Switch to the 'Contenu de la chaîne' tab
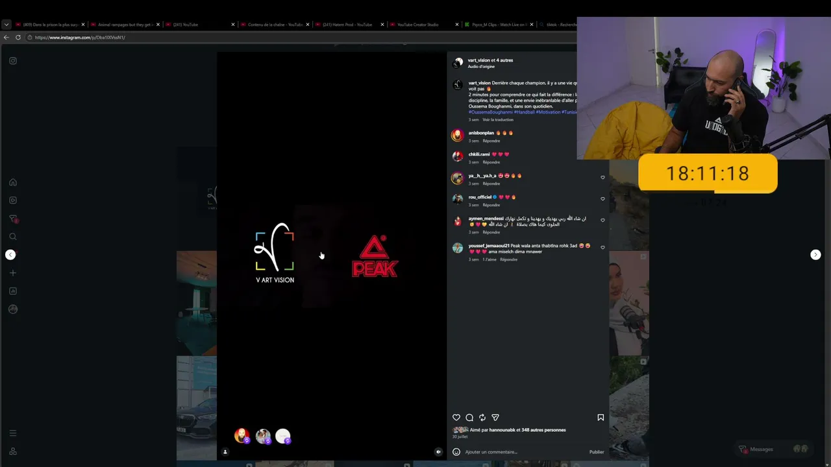 (275, 25)
